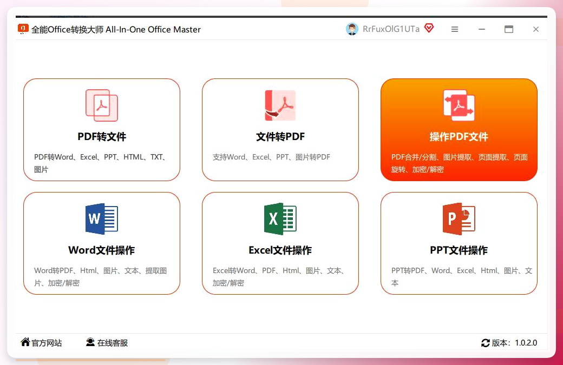Image resolution: width=563 pixels, height=365 pixels.
Task: Click the 操作PDF文件 card icon
Action: [x=459, y=105]
